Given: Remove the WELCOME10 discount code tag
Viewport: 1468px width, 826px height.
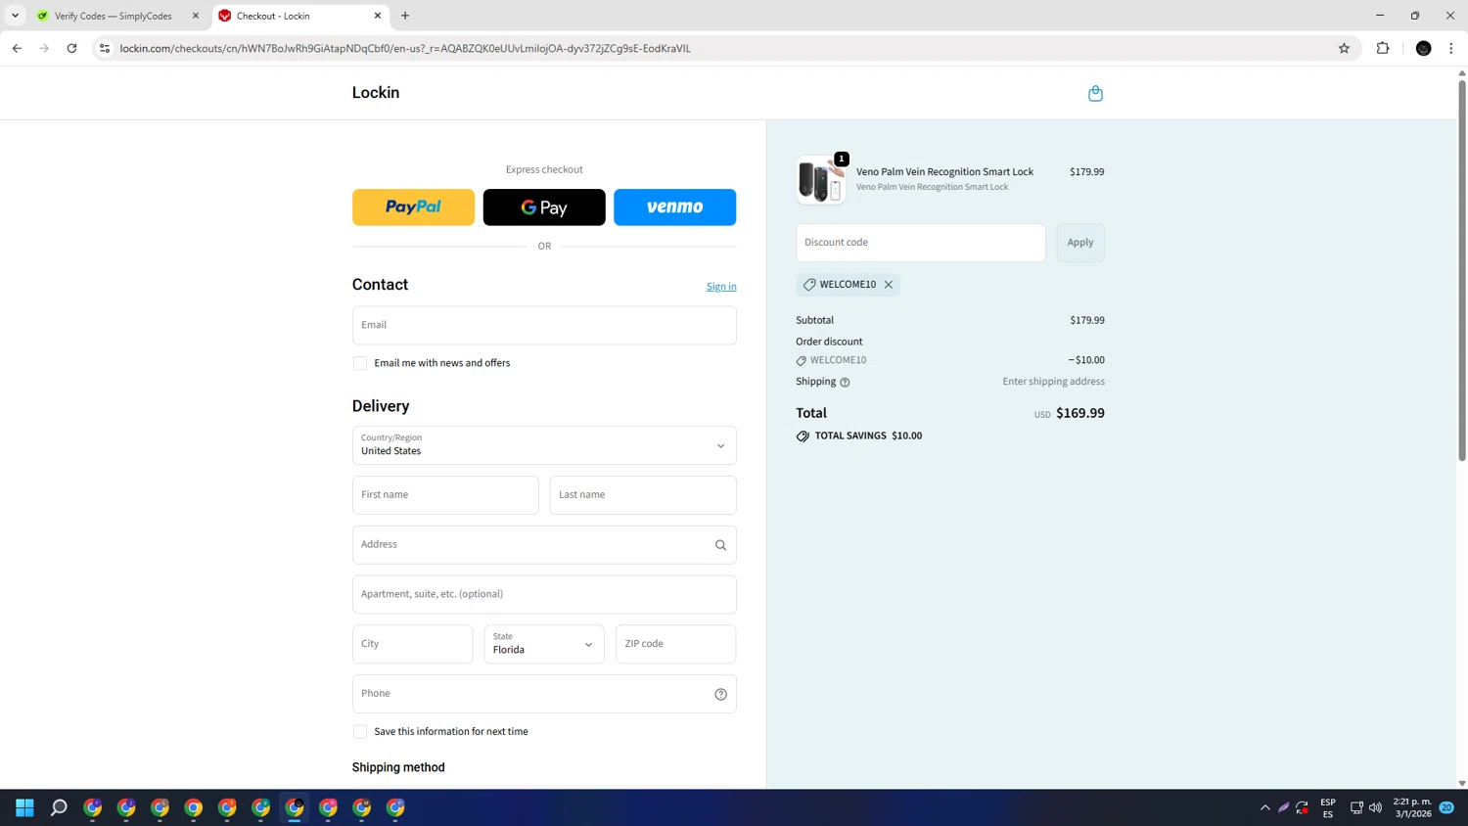Looking at the screenshot, I should [889, 285].
